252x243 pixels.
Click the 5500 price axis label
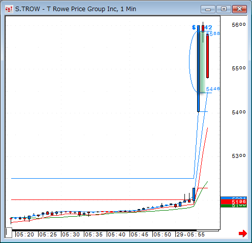click(239, 68)
